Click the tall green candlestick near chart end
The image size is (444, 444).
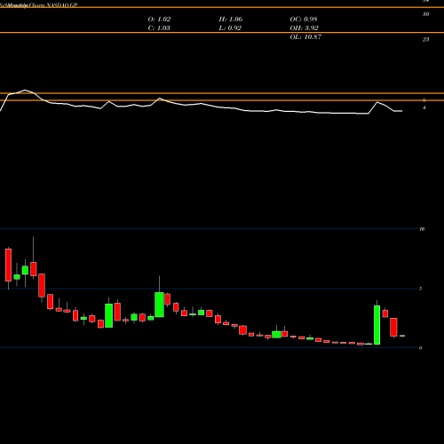(377, 325)
